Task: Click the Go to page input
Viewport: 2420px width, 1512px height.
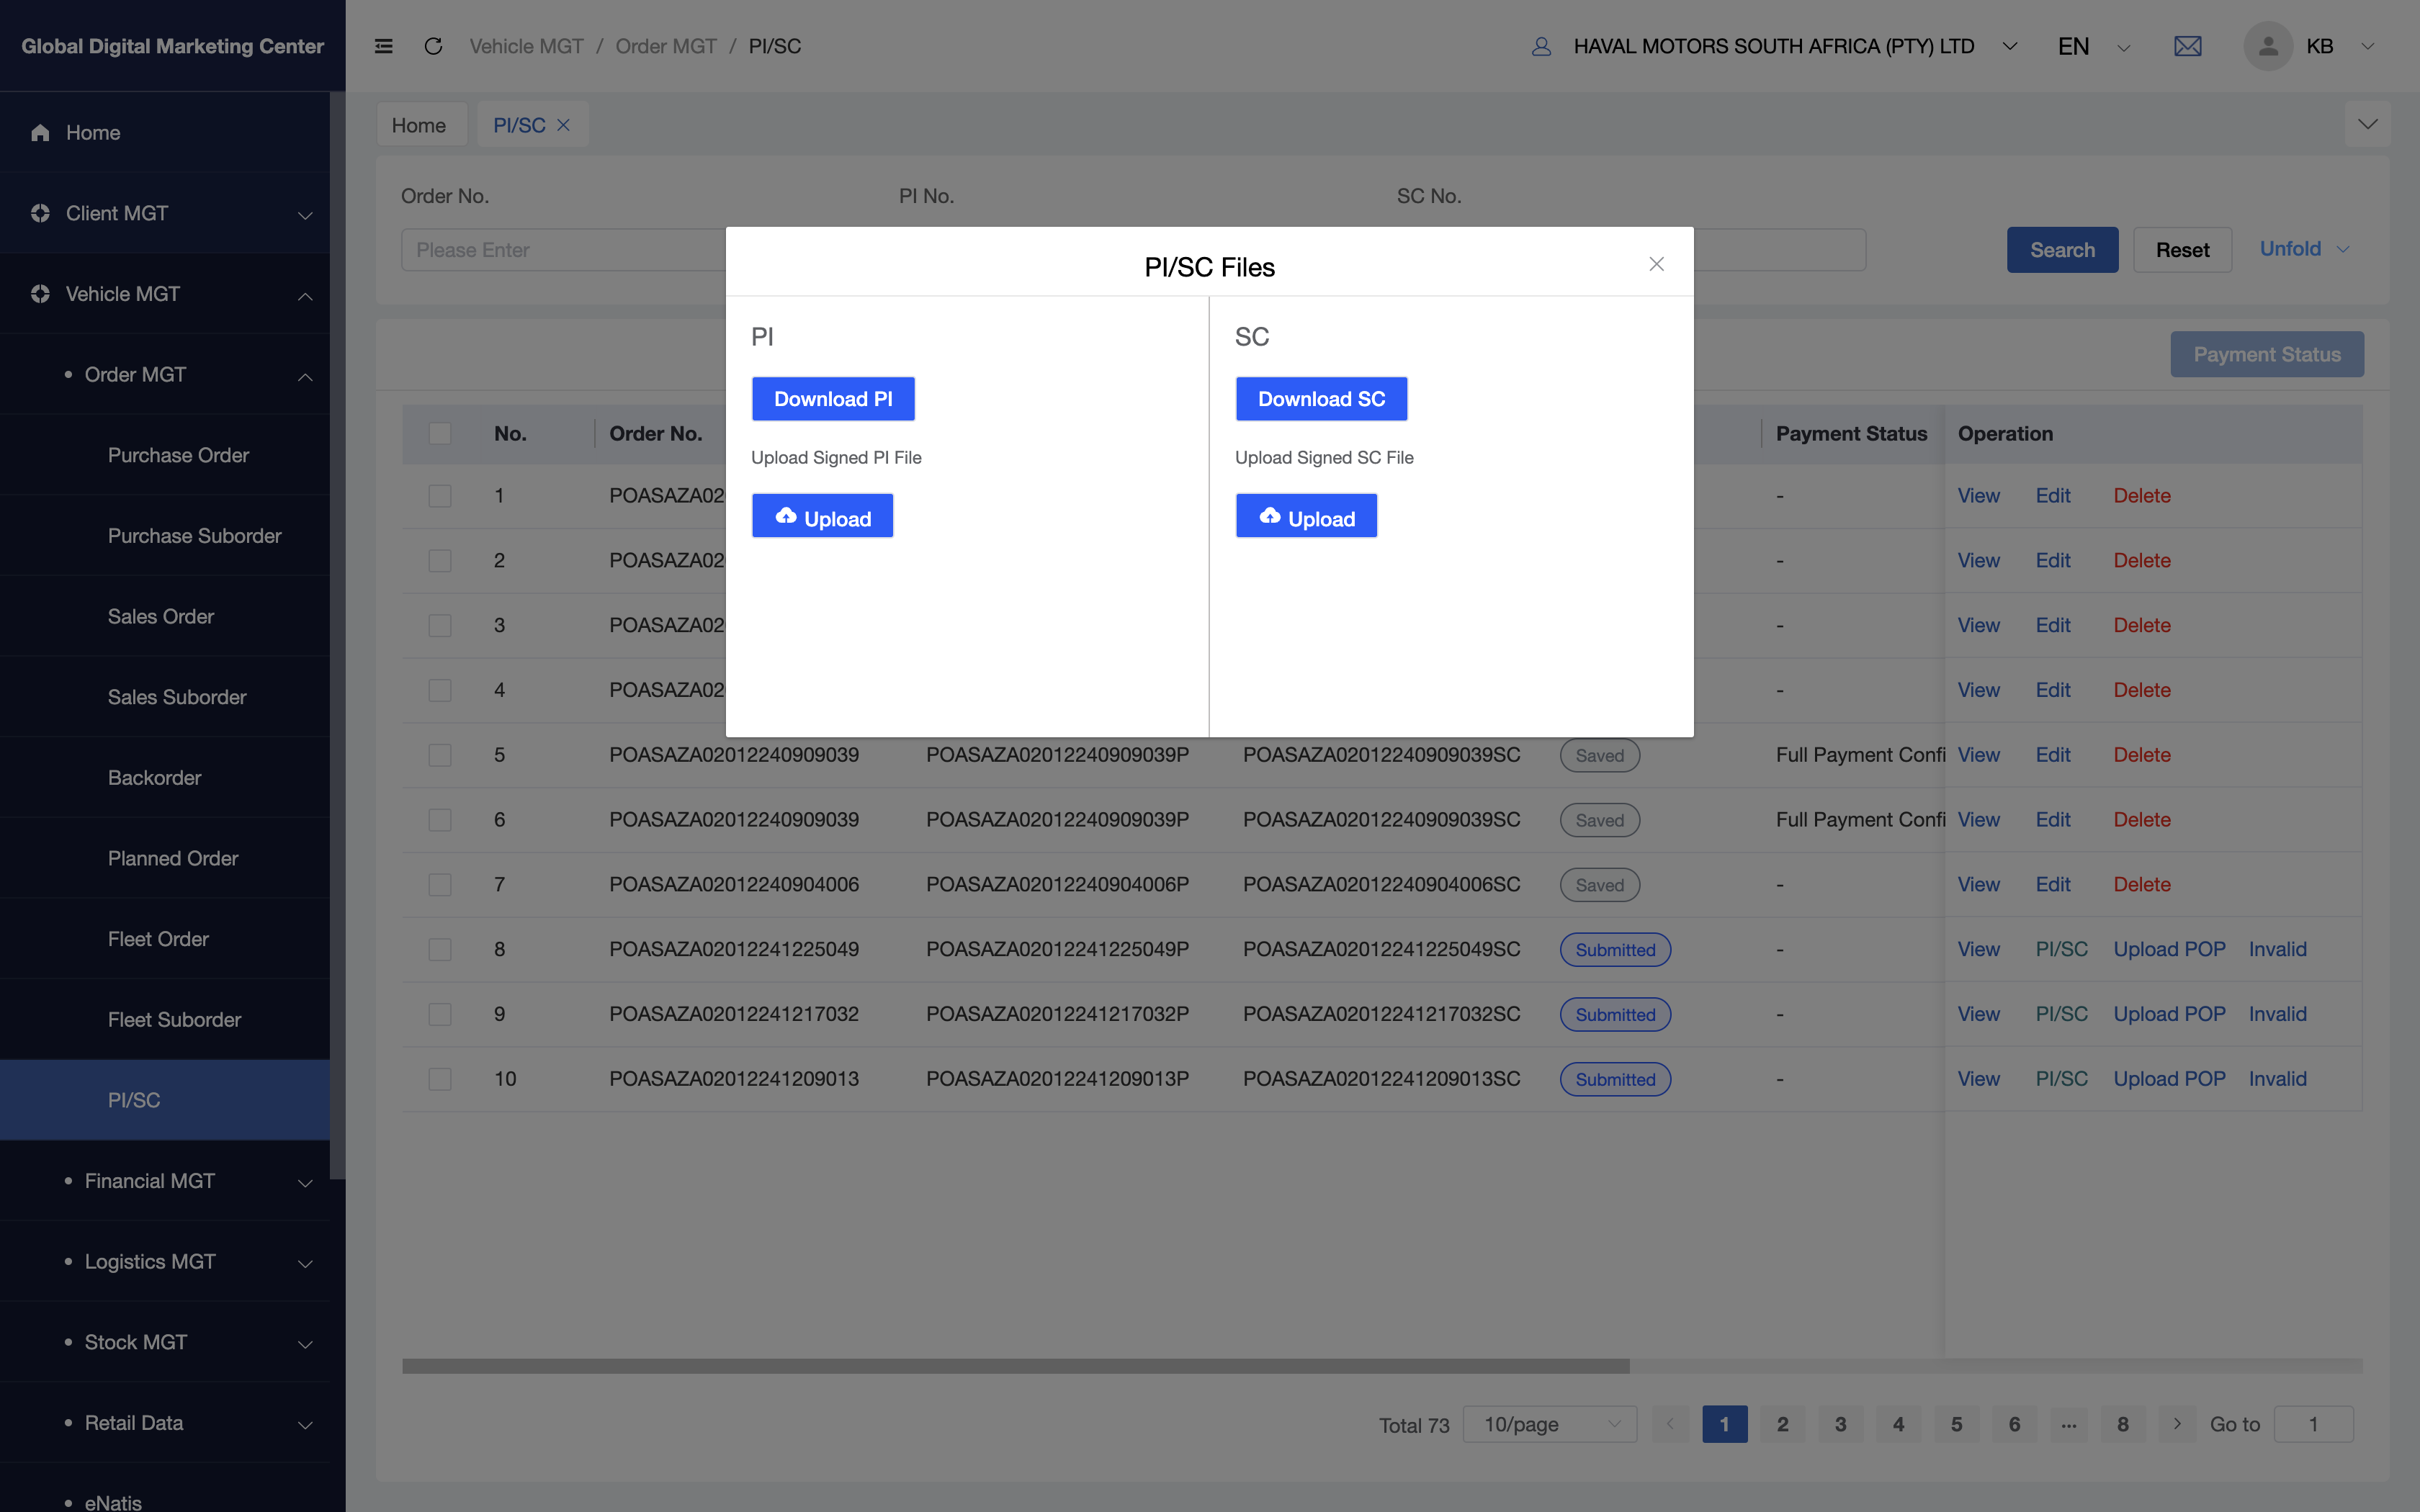Action: click(x=2313, y=1424)
